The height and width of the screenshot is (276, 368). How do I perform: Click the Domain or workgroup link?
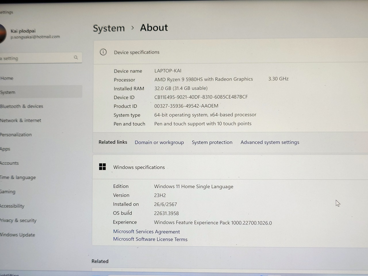[159, 142]
